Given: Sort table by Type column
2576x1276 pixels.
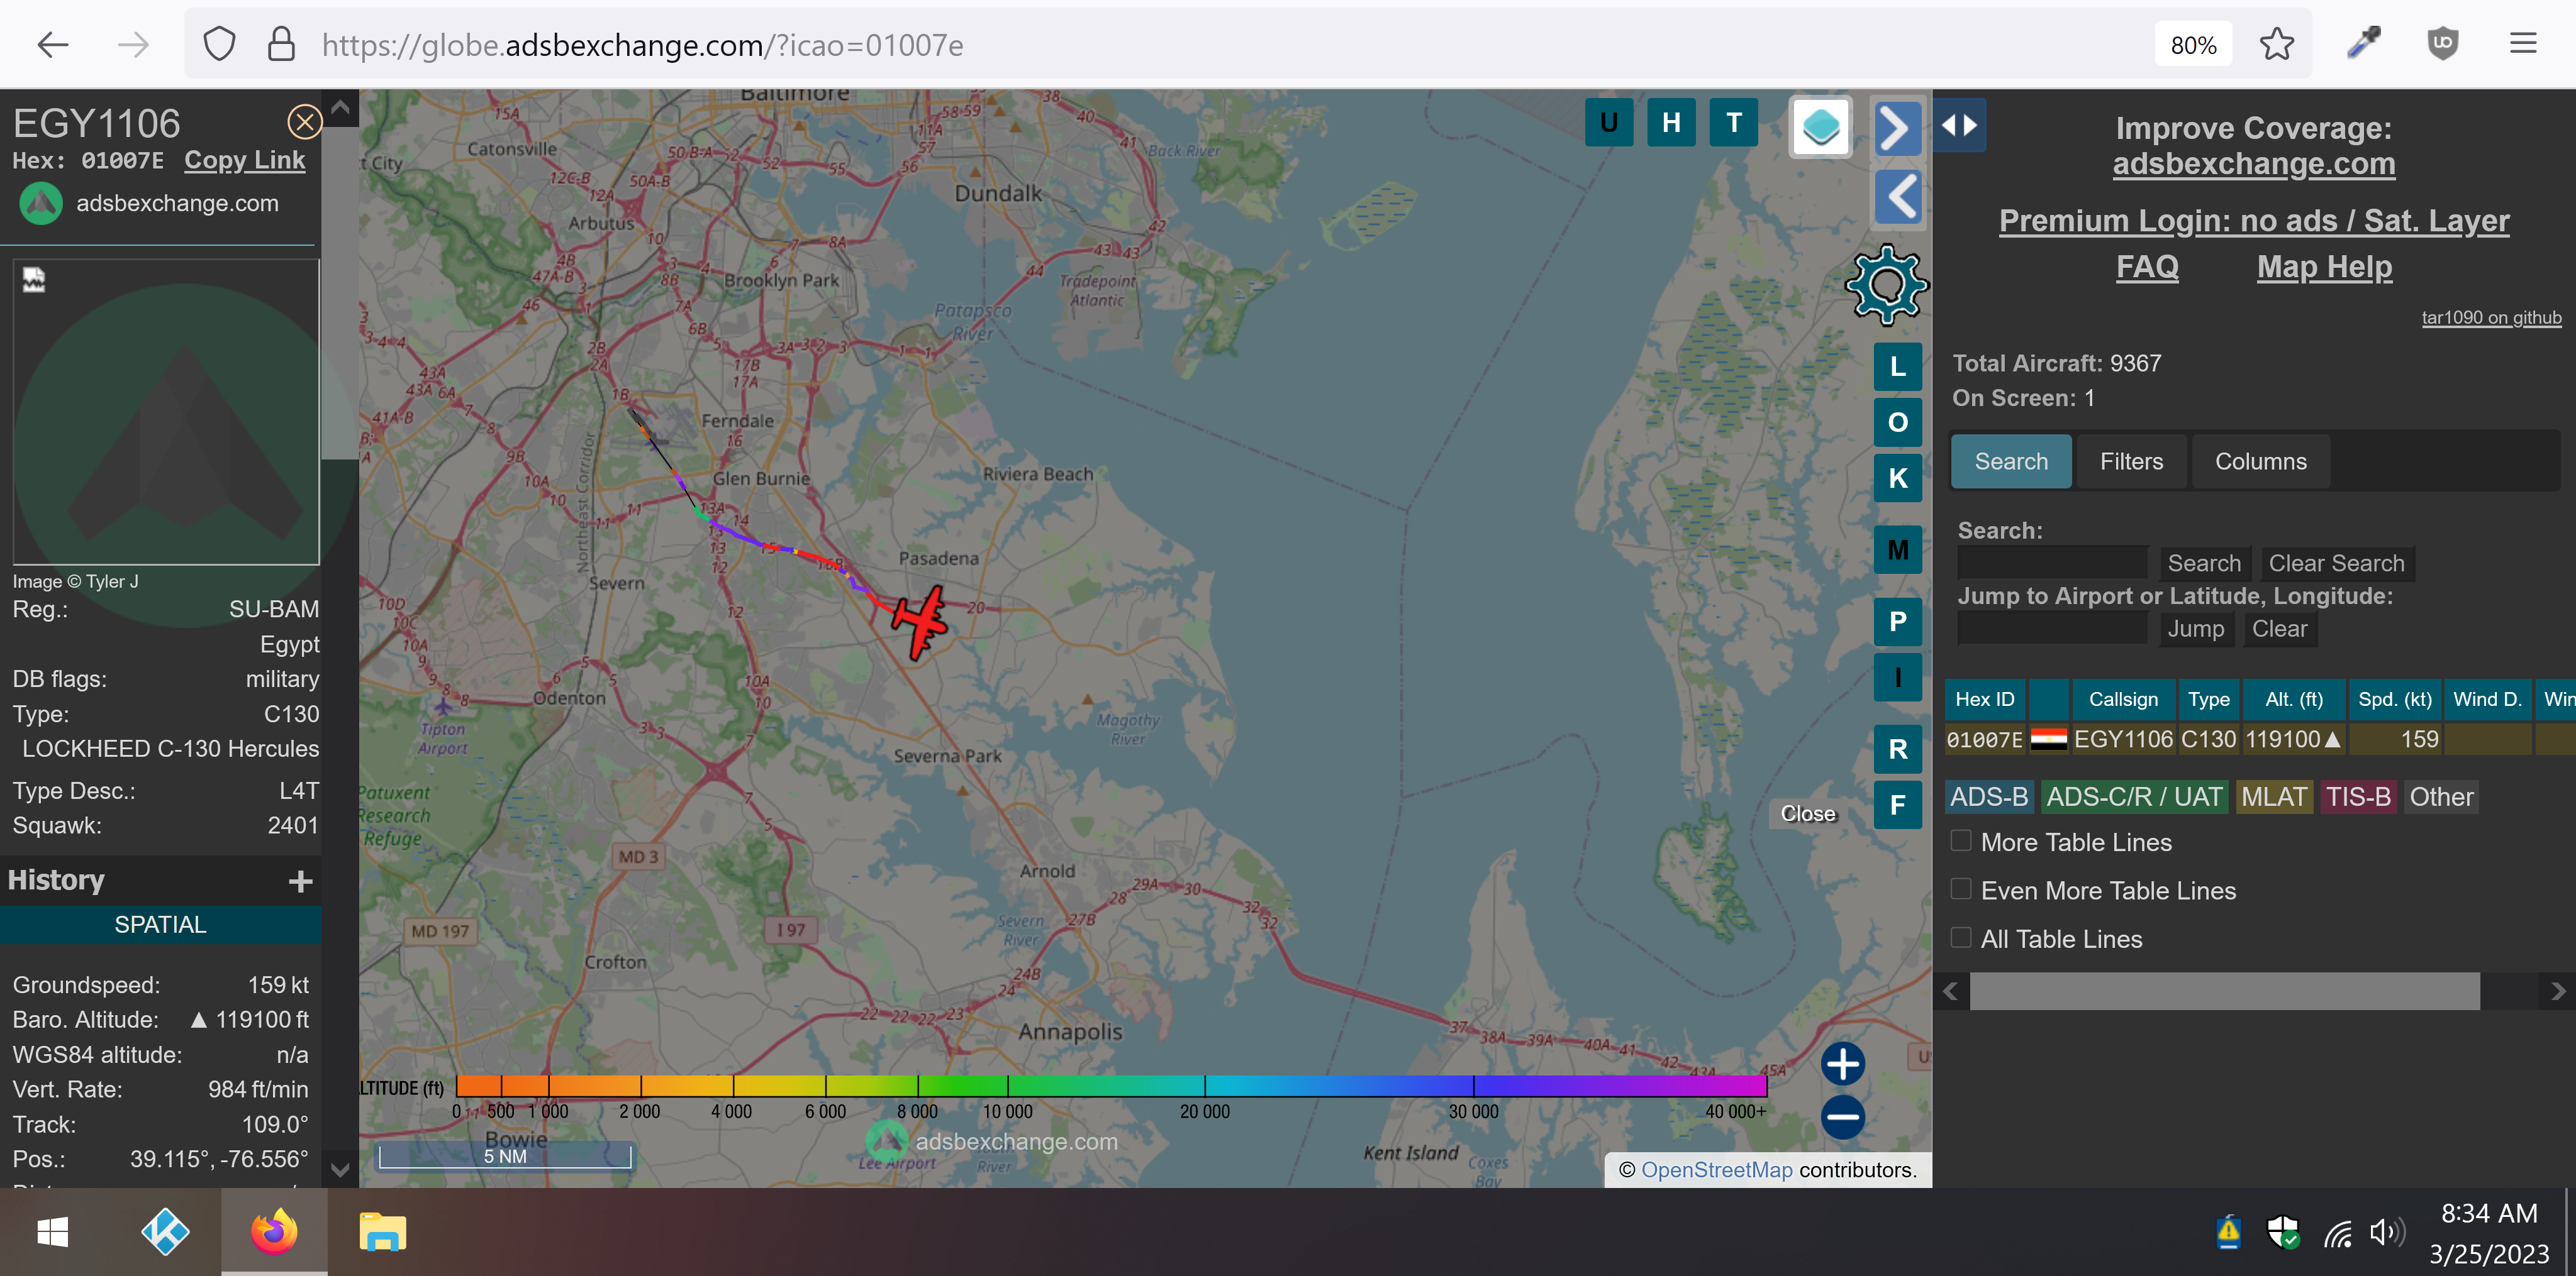Looking at the screenshot, I should click(x=2208, y=700).
